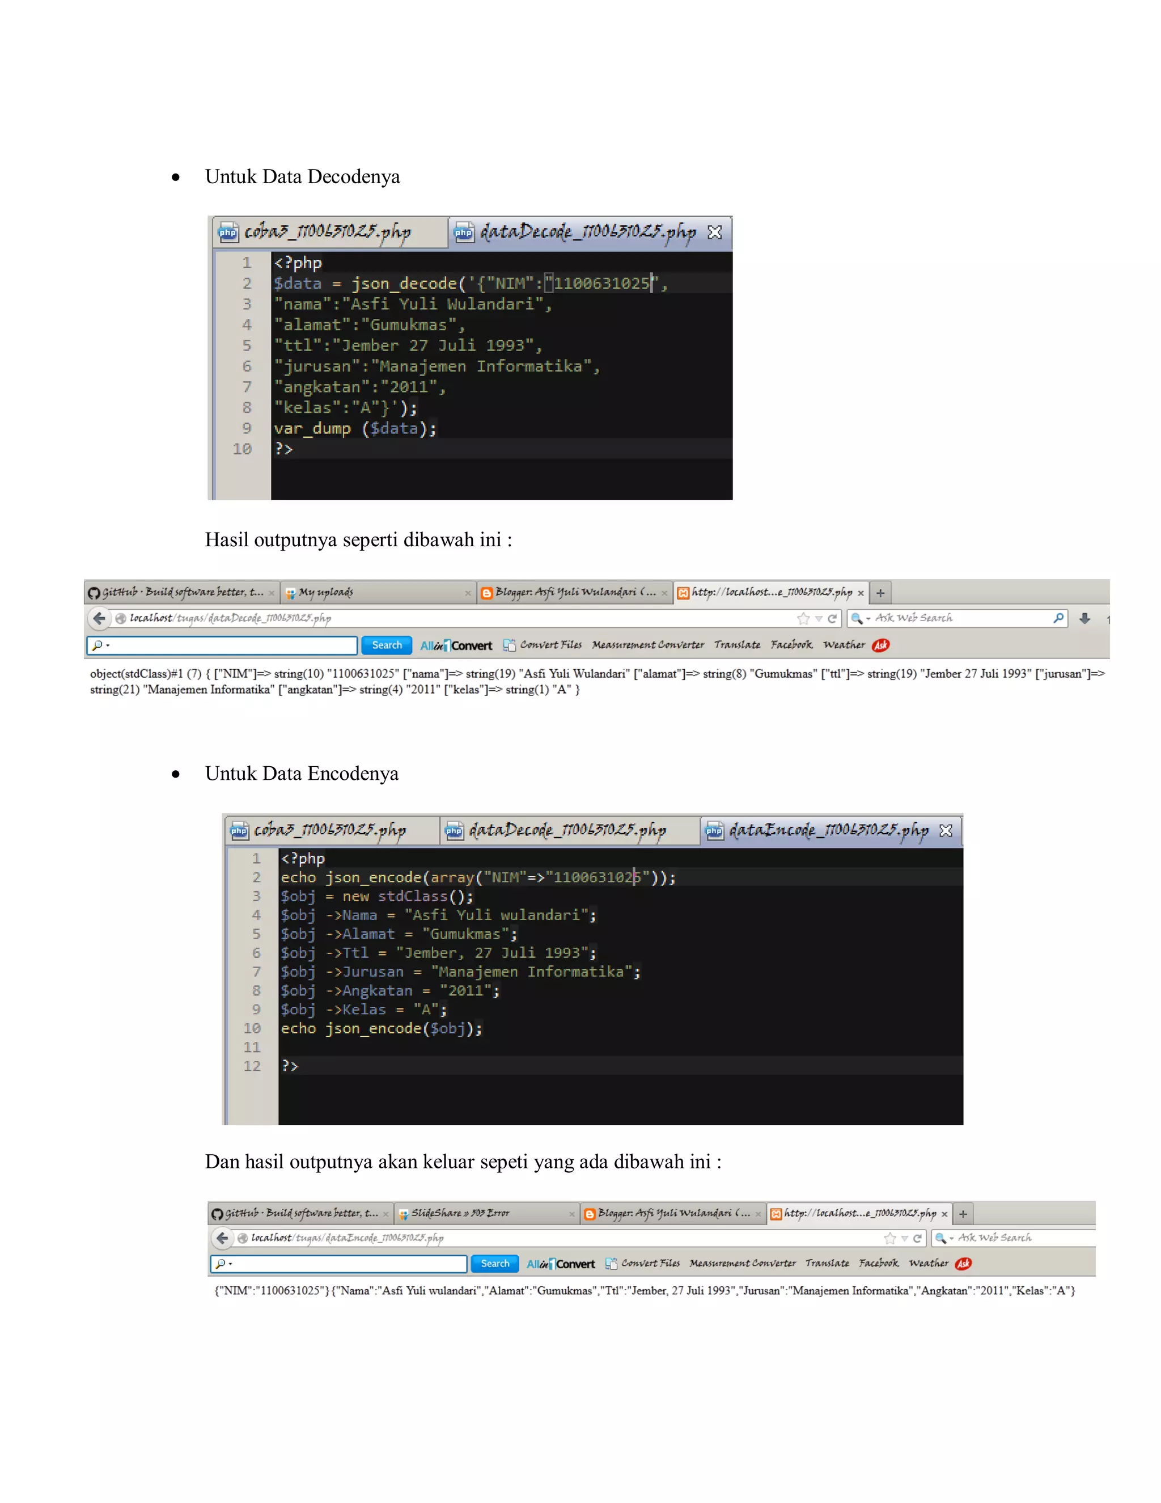Click Ask logo in first toolbar
Viewport: 1161px width, 1503px height.
coord(880,645)
